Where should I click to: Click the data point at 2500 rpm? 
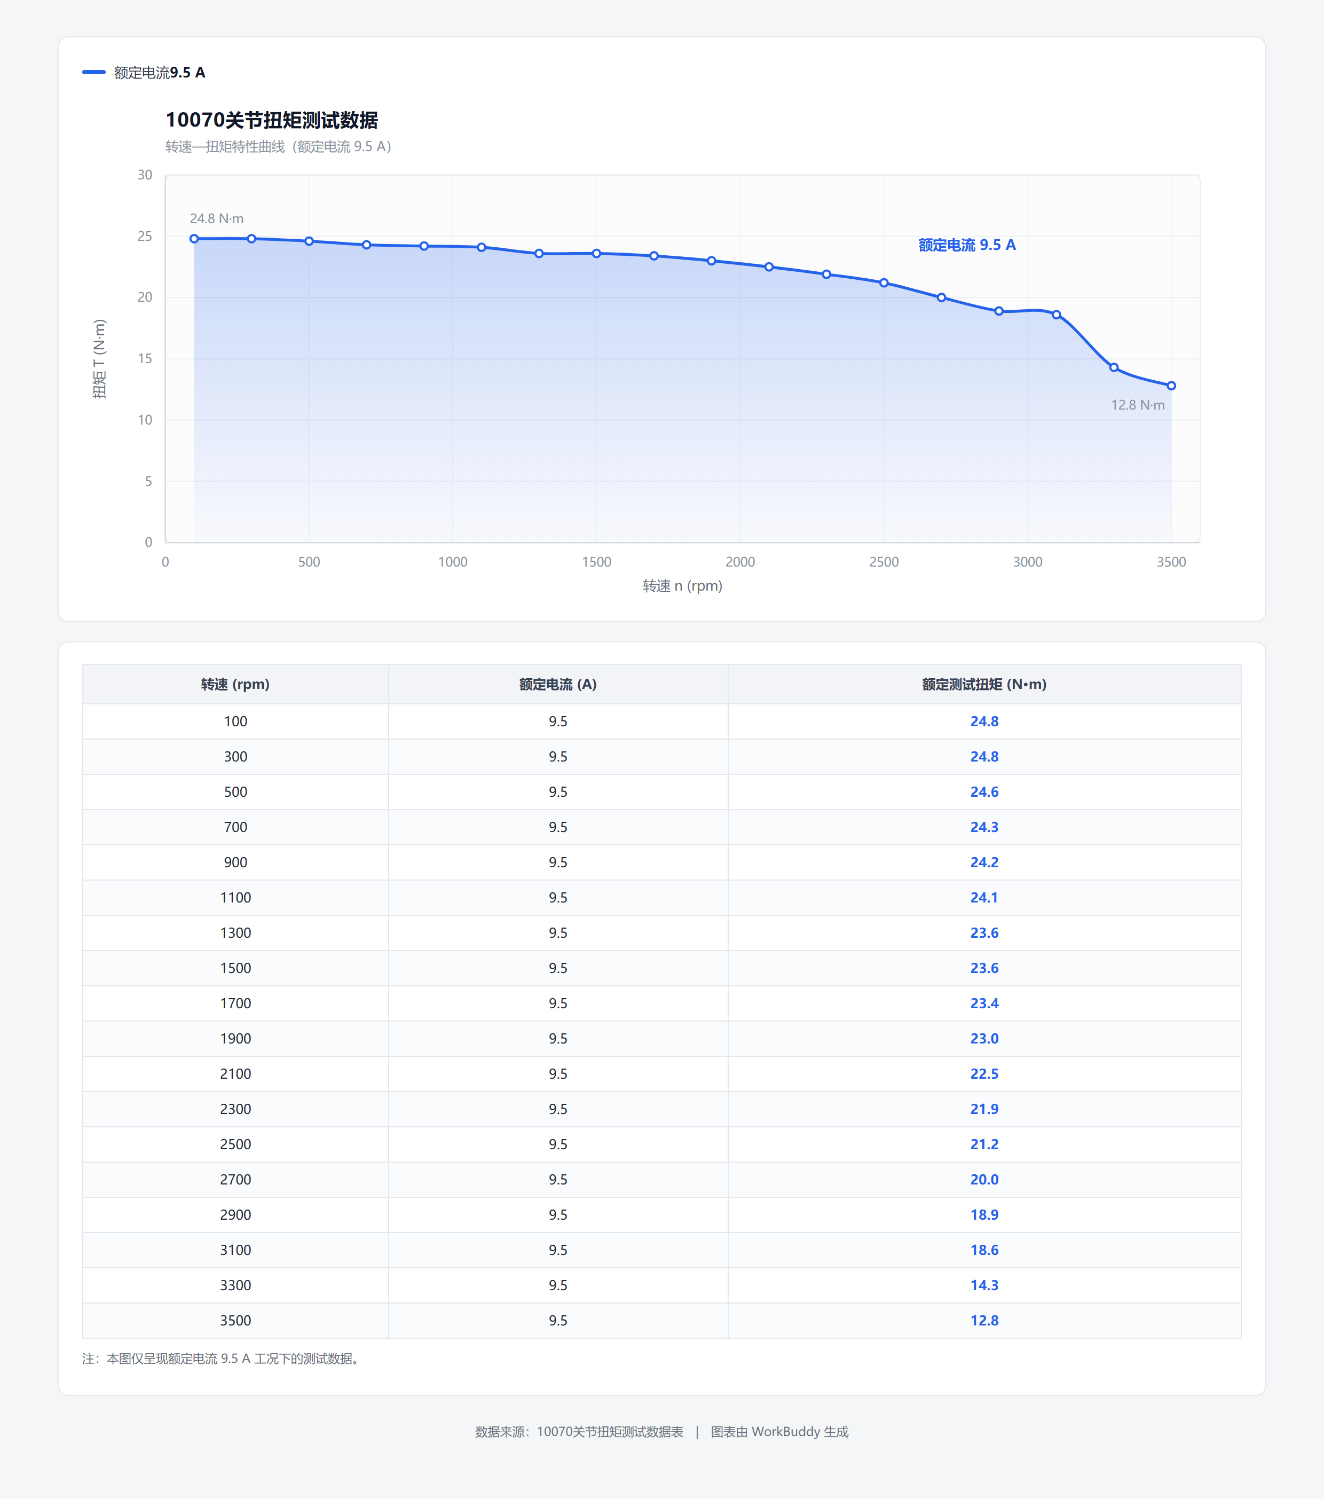(884, 282)
